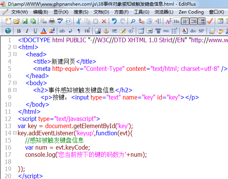Open 文档(D) menu
The image size is (228, 179).
point(101,12)
